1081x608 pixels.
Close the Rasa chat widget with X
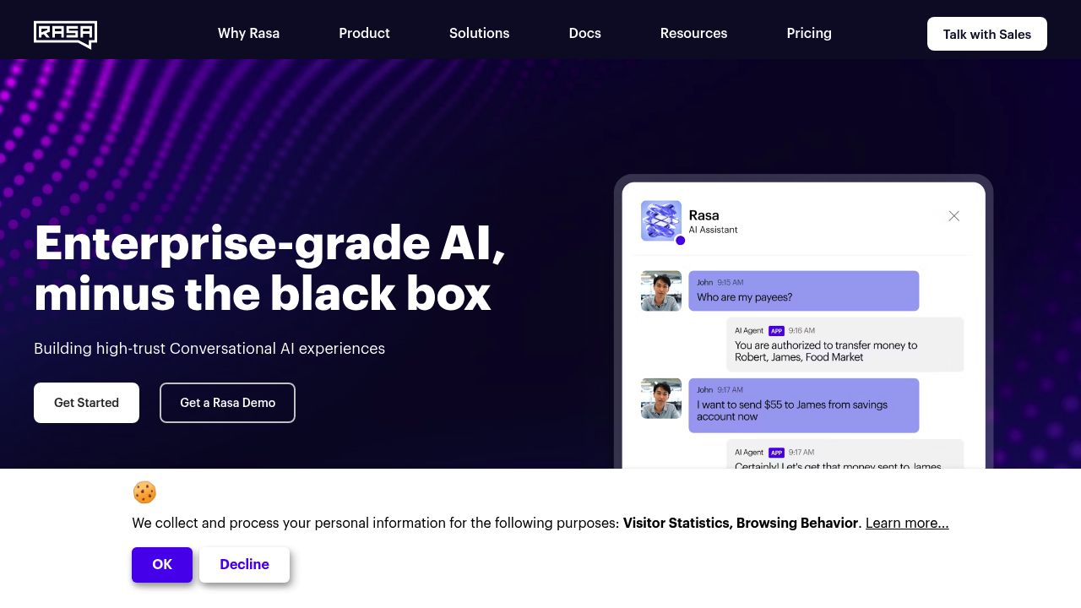[953, 216]
